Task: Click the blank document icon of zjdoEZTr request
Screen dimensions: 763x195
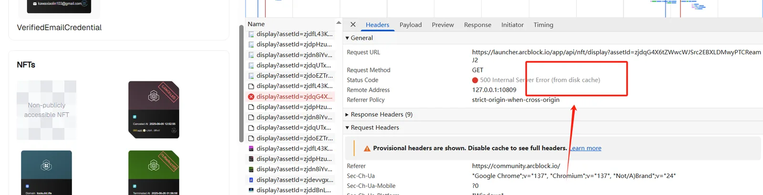Action: 251,138
